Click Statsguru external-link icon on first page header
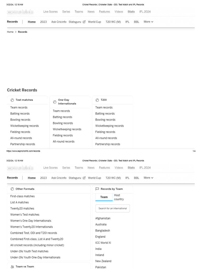Image resolution: width=202 pixels, height=269 pixels. [x=84, y=22]
